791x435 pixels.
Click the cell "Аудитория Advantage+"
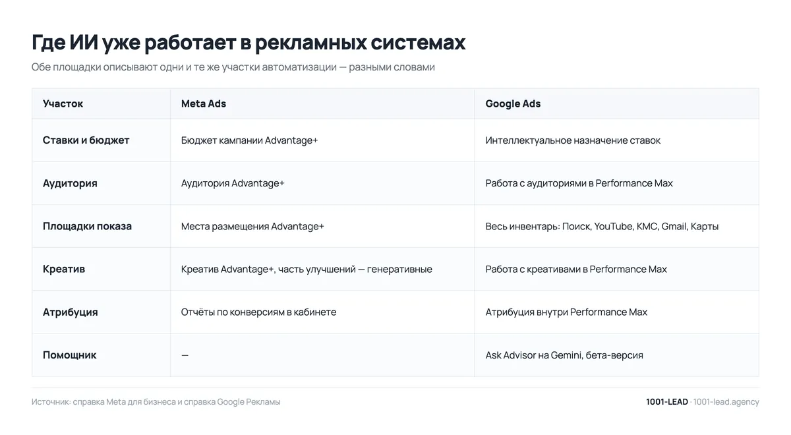click(x=233, y=183)
